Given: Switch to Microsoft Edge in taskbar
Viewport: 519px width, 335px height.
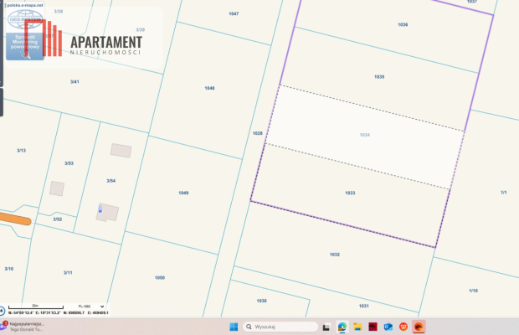Looking at the screenshot, I should (342, 327).
